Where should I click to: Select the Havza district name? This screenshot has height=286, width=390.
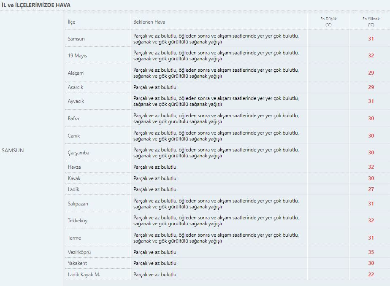(74, 167)
